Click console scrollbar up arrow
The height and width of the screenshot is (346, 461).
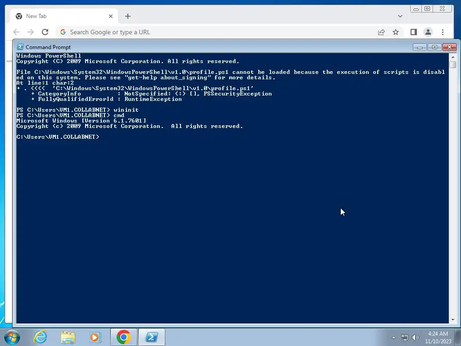click(453, 57)
